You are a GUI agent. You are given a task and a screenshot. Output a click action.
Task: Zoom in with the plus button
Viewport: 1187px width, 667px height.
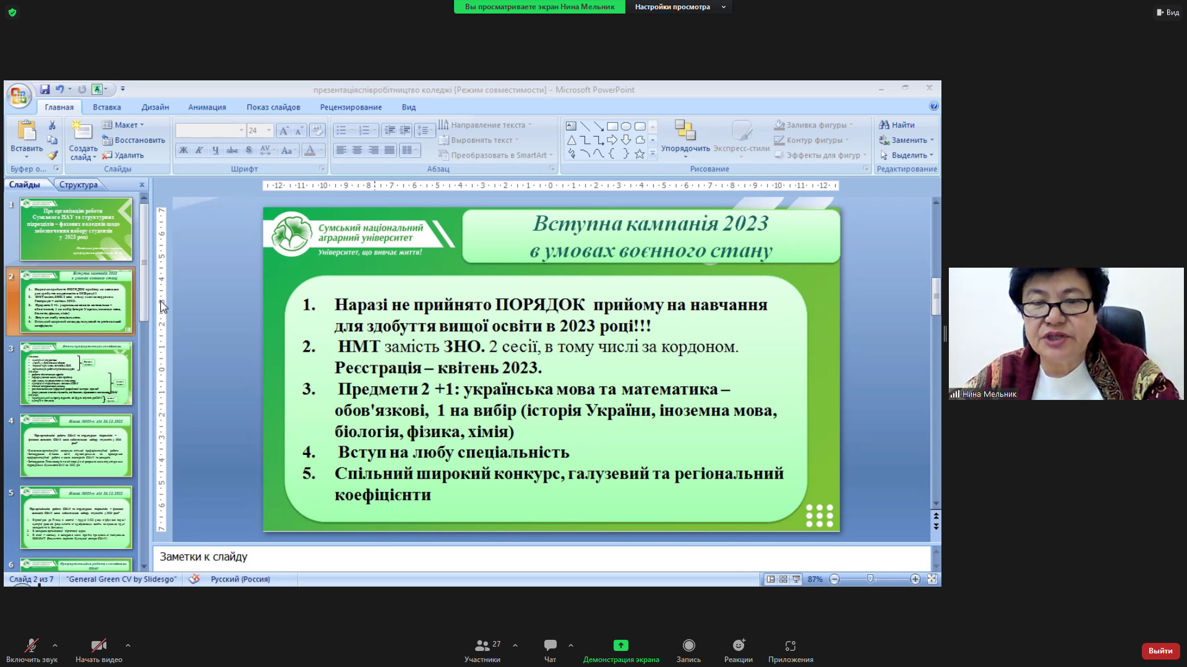point(915,579)
